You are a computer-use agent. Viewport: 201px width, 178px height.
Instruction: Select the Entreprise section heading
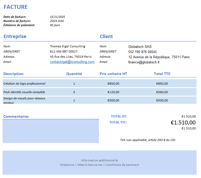(15, 36)
